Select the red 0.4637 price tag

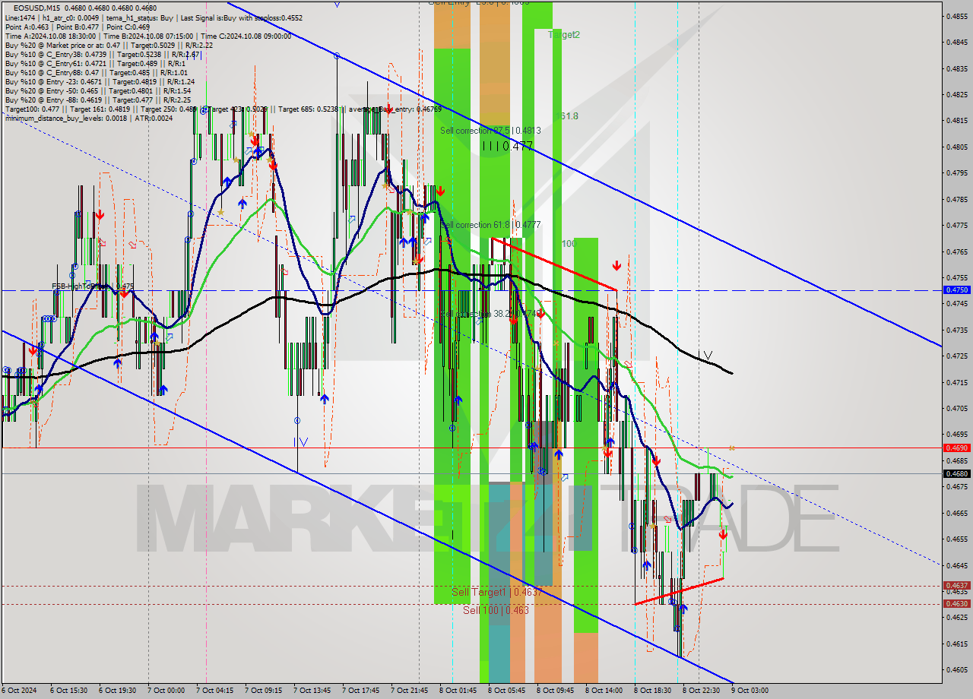(x=956, y=586)
